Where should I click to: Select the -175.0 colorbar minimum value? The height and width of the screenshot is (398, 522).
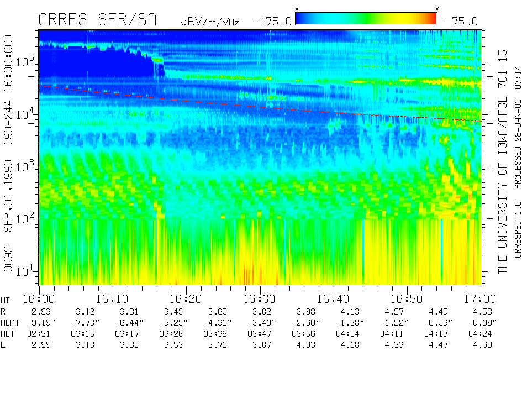(271, 22)
